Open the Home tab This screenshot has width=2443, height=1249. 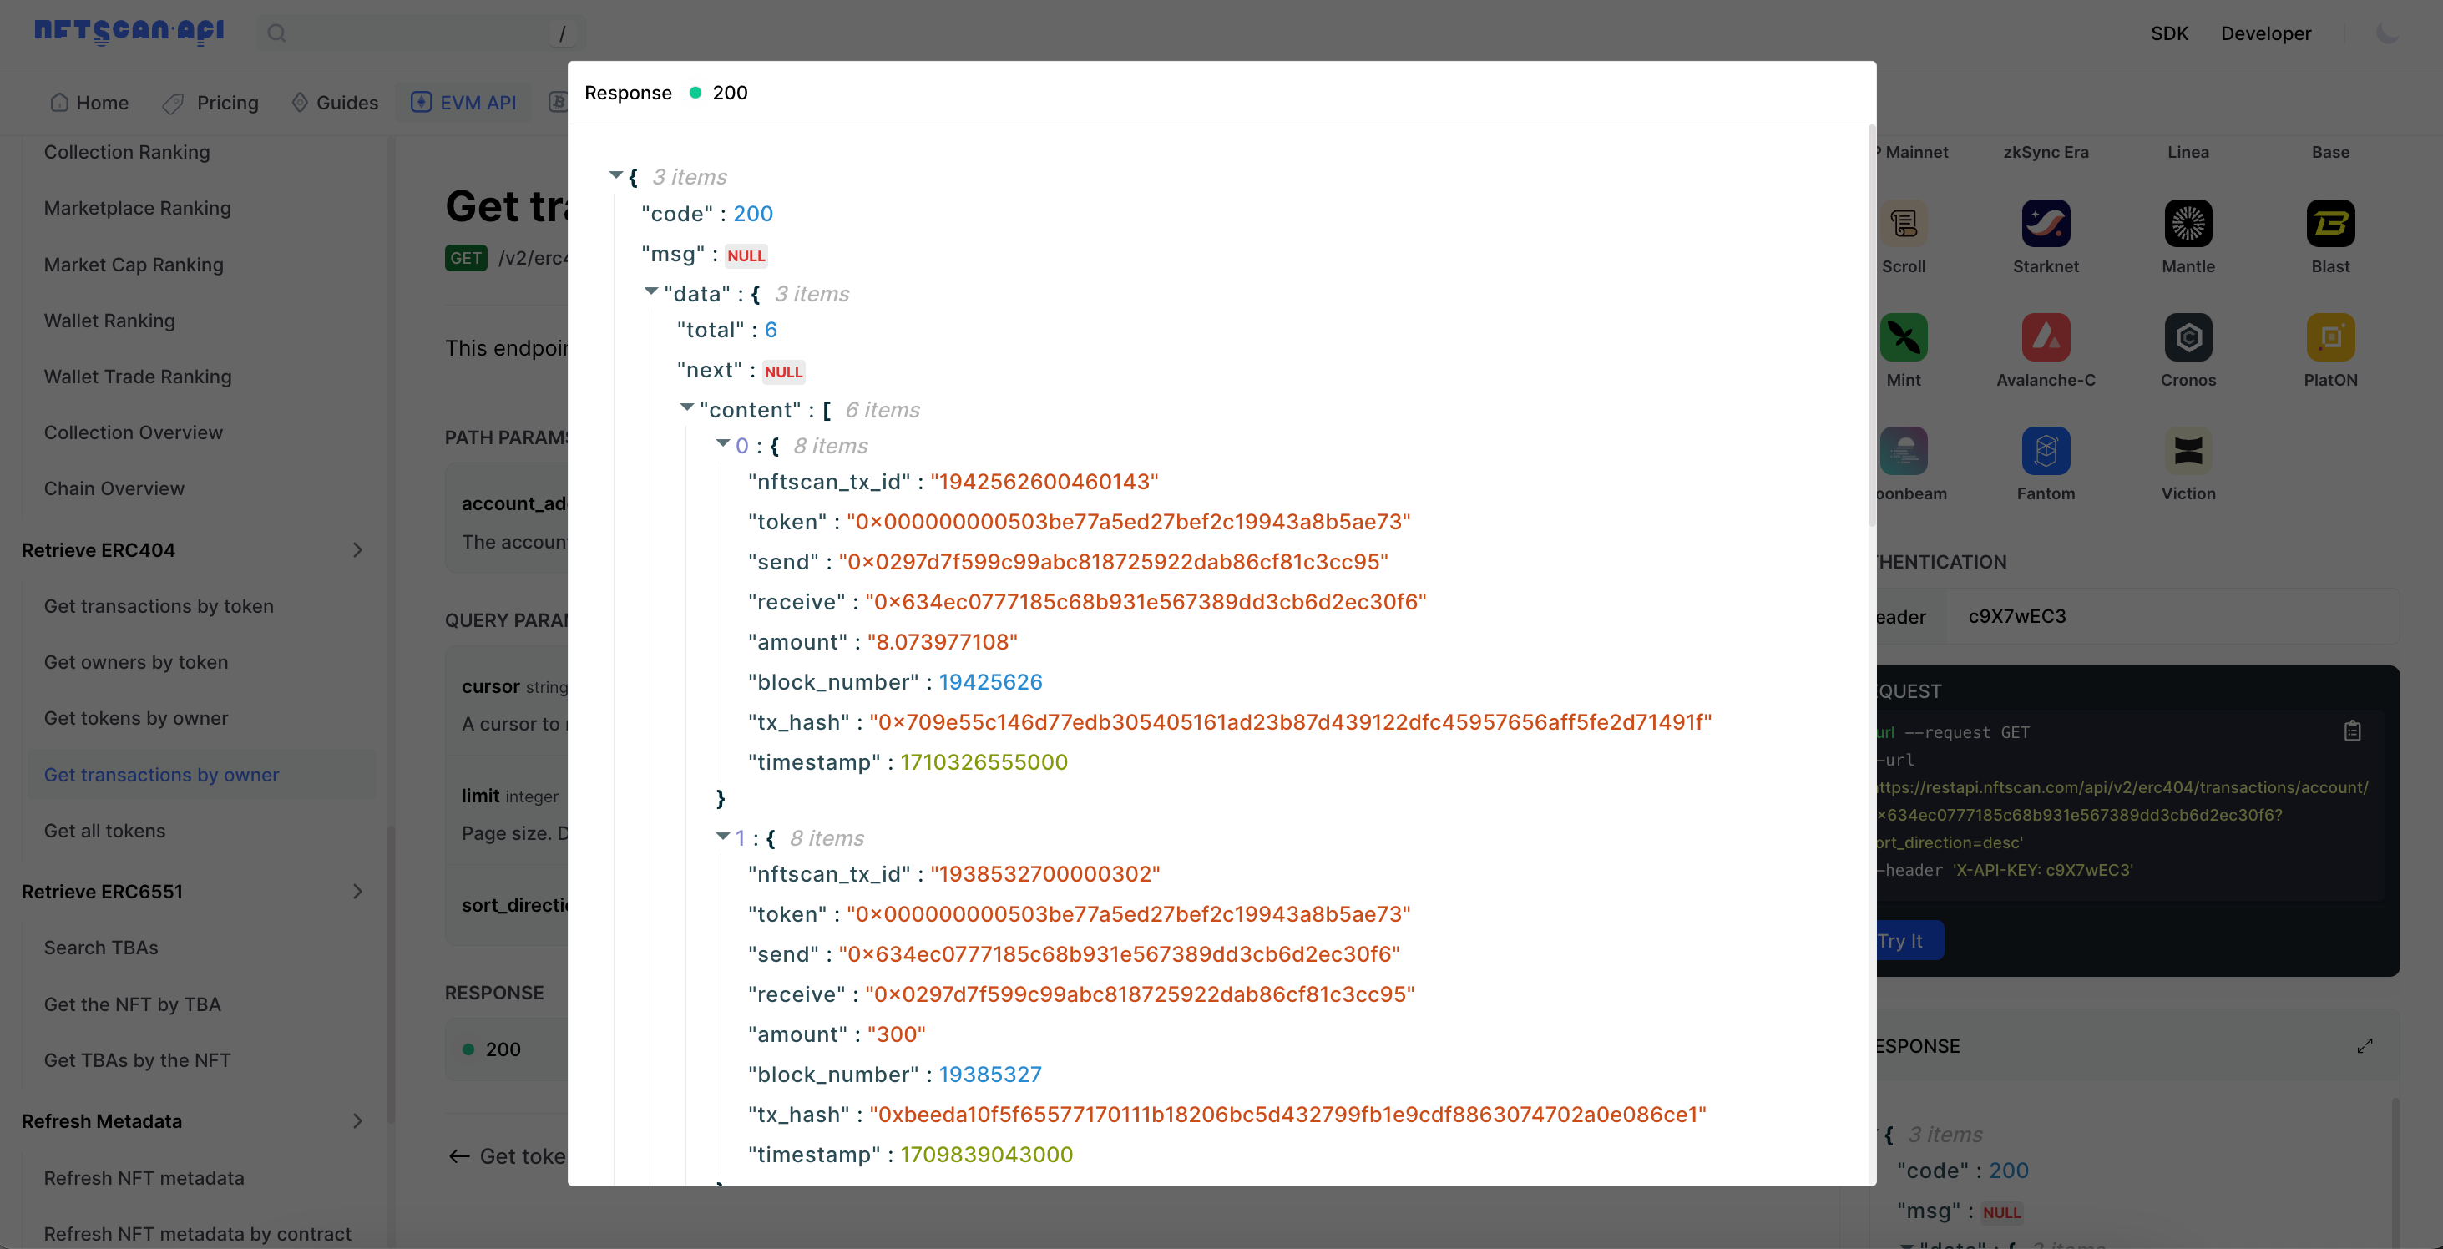pyautogui.click(x=89, y=103)
